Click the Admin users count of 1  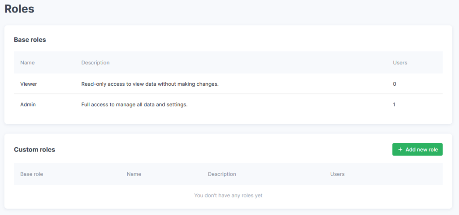click(x=394, y=105)
